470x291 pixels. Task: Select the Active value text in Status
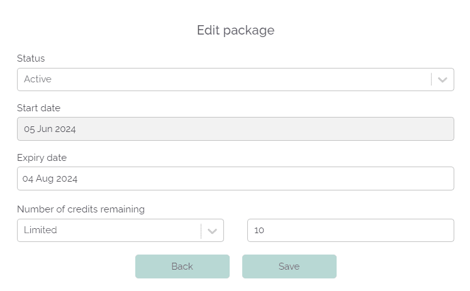click(x=38, y=80)
